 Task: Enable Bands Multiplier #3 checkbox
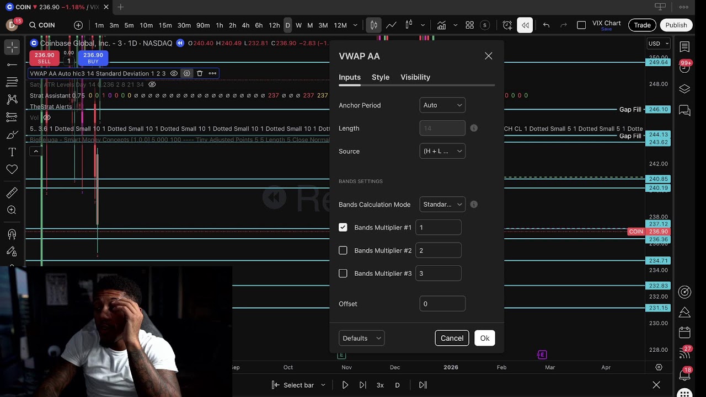tap(343, 273)
